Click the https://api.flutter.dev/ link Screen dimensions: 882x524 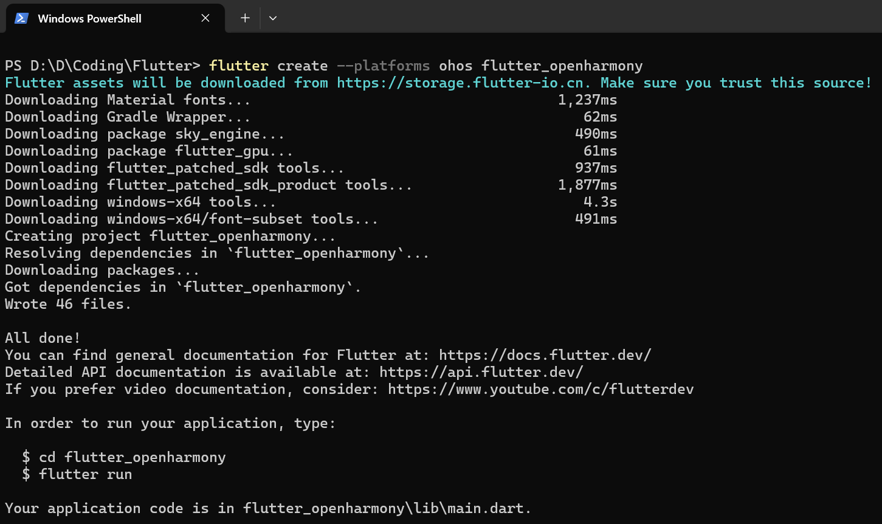pos(481,372)
